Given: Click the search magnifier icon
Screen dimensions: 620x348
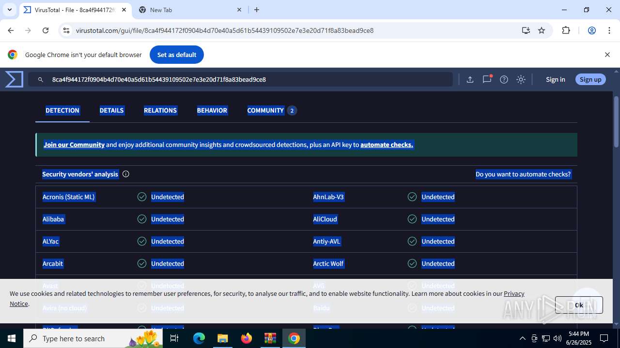Looking at the screenshot, I should [41, 80].
